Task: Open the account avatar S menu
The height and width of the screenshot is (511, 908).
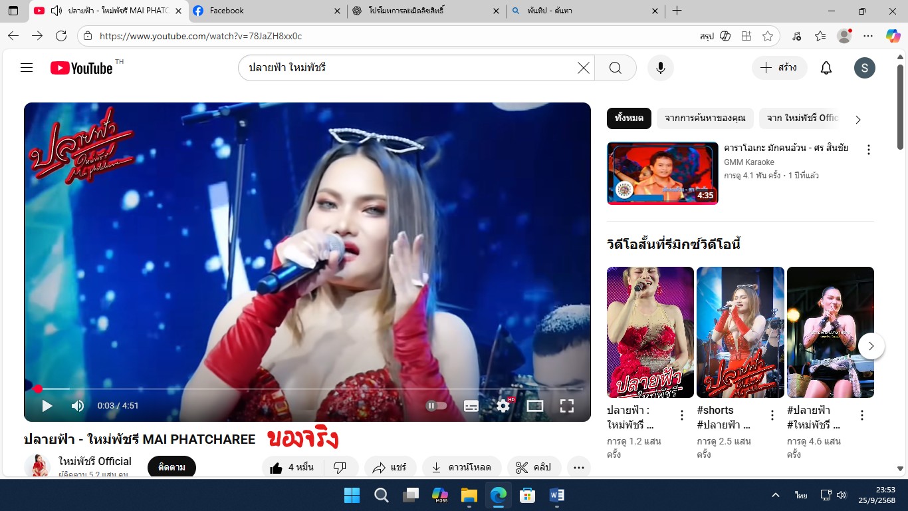Action: 864,68
